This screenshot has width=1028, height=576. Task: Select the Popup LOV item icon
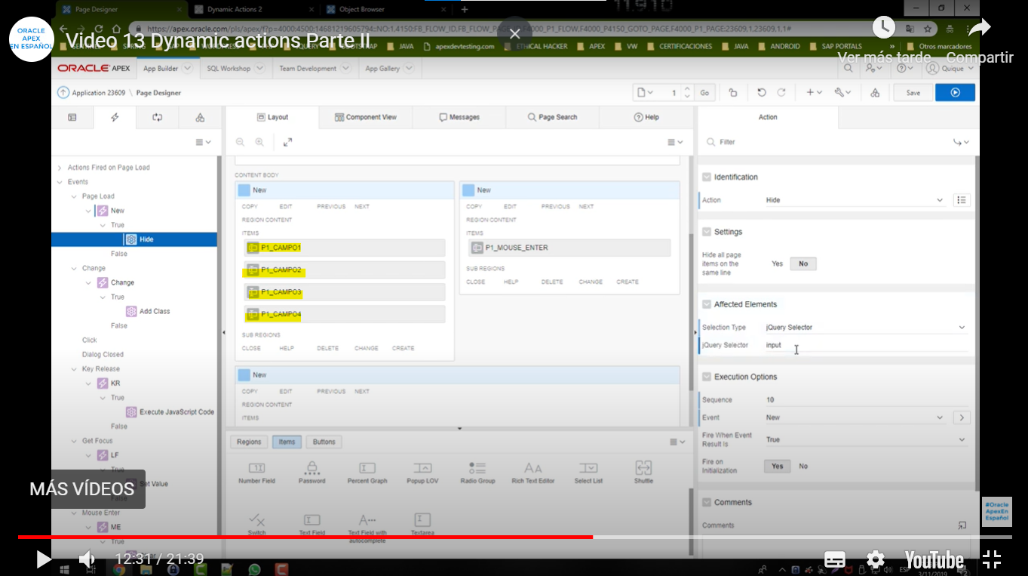pyautogui.click(x=422, y=468)
